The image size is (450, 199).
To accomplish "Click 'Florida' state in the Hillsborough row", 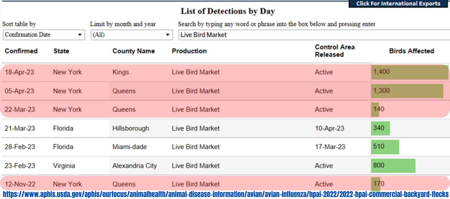I will click(63, 128).
